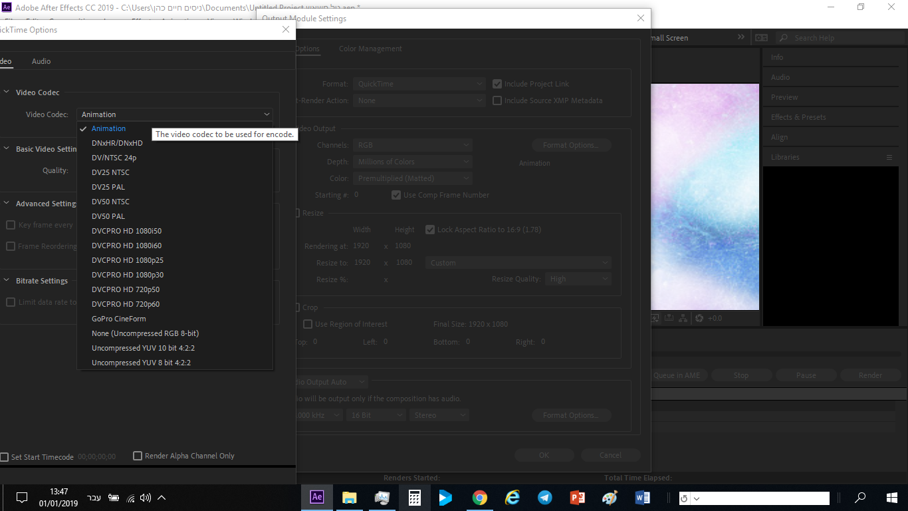Open PowerPoint from the taskbar
Screen dimensions: 908x511
577,497
